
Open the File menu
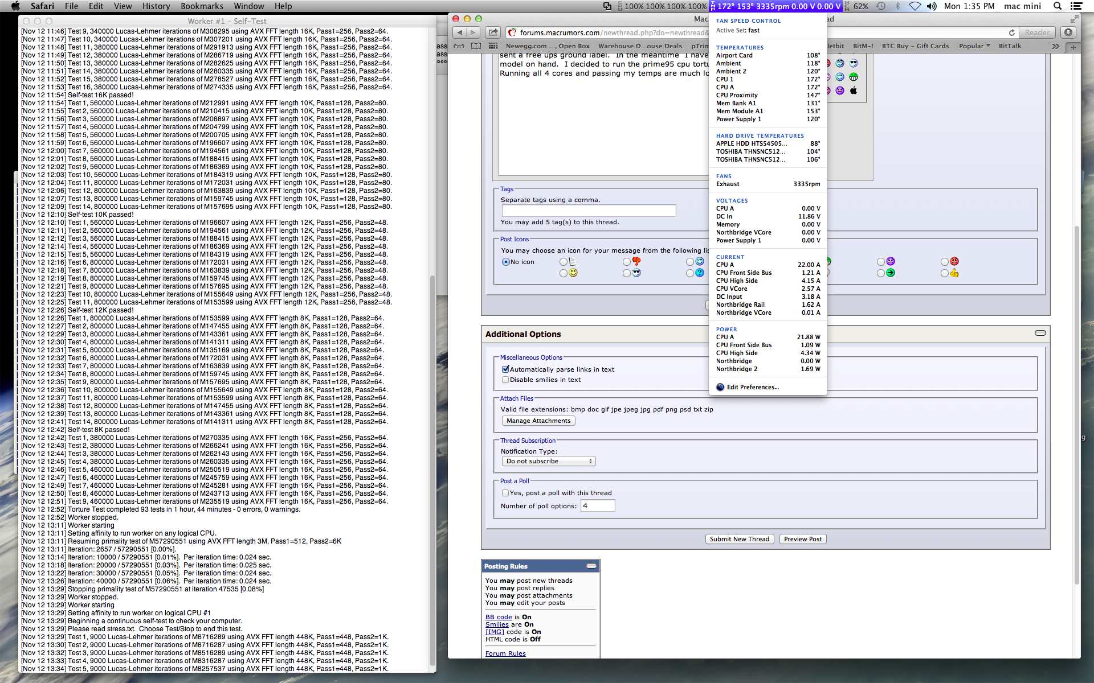click(72, 6)
